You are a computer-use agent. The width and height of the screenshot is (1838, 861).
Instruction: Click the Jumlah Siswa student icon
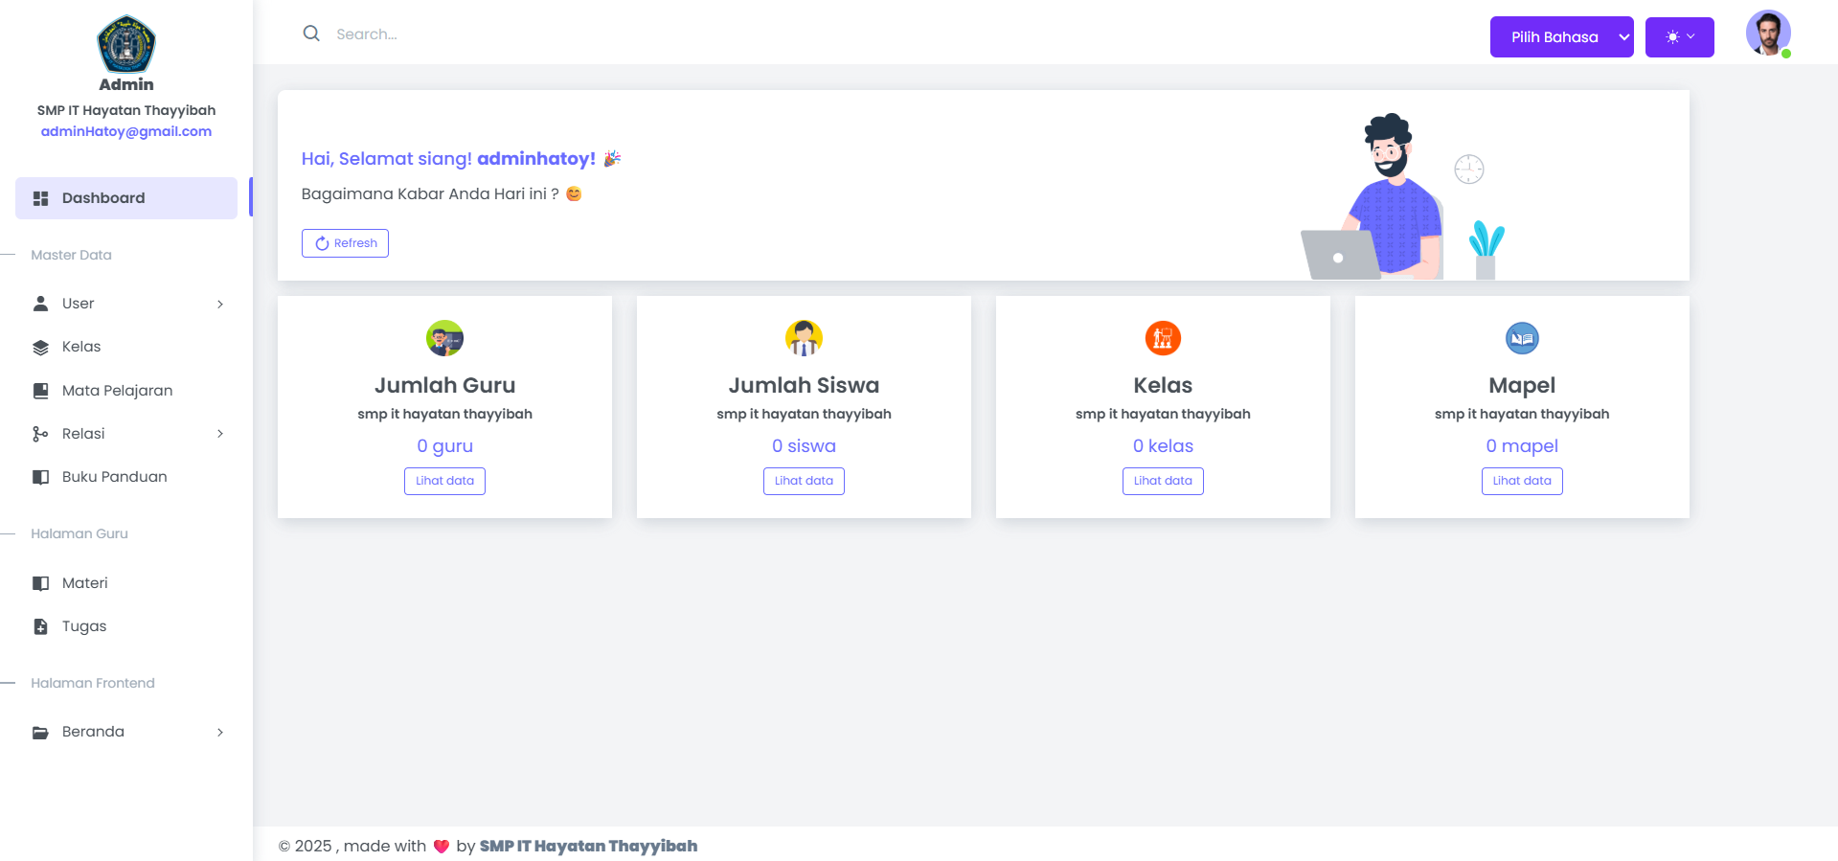804,338
